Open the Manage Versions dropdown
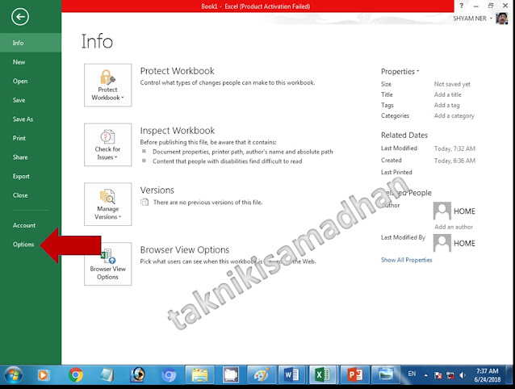515x389 pixels. tap(107, 204)
